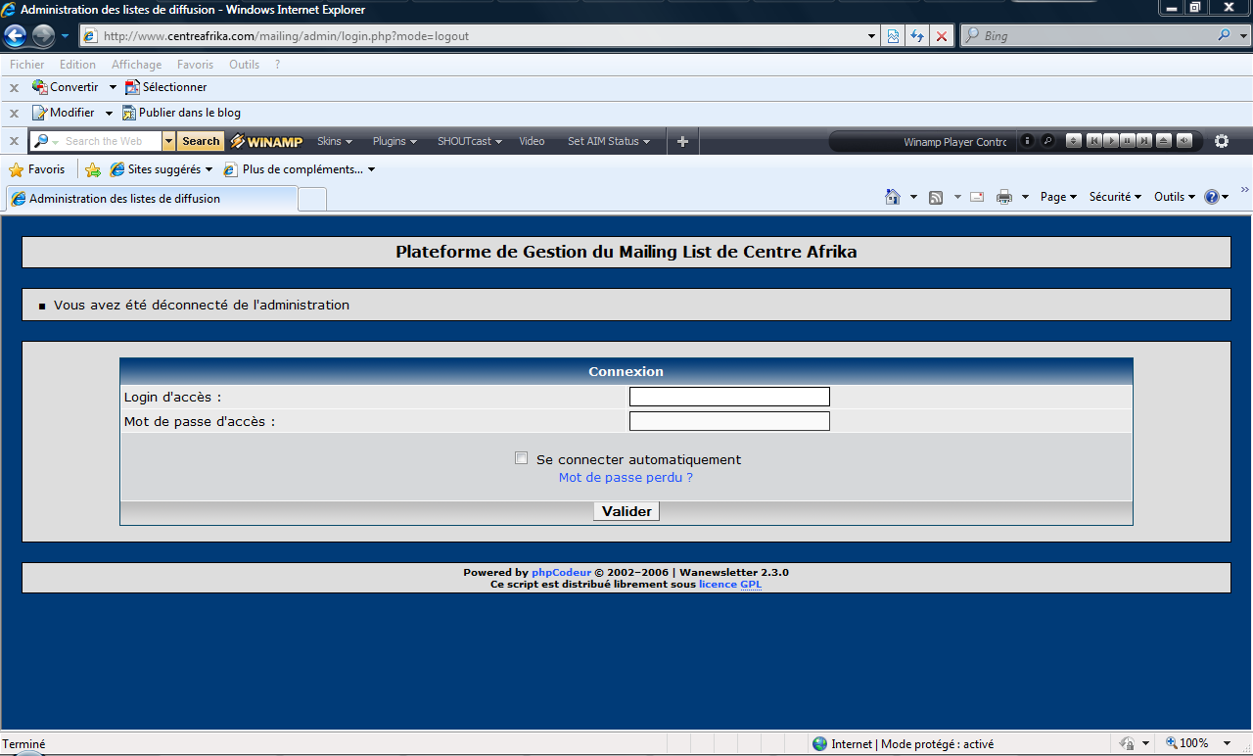Click the Winamp toolbar settings gear
The height and width of the screenshot is (756, 1253).
tap(1221, 141)
